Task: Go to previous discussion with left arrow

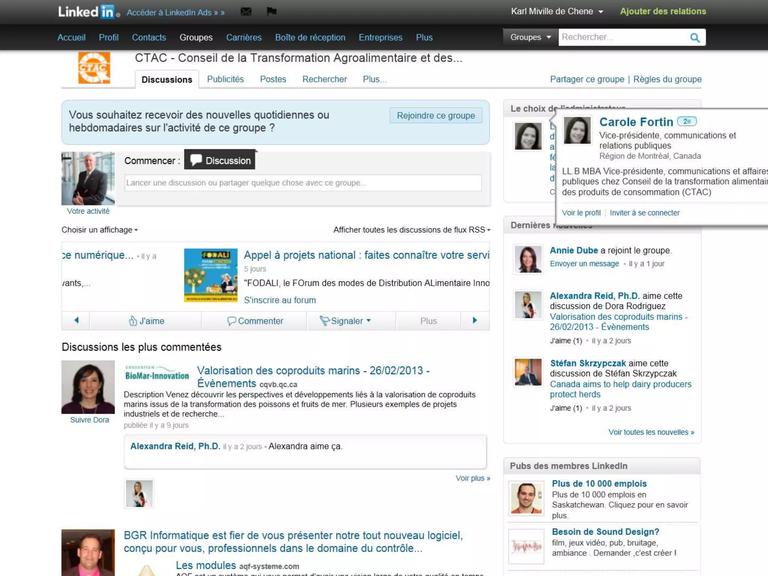Action: [76, 321]
